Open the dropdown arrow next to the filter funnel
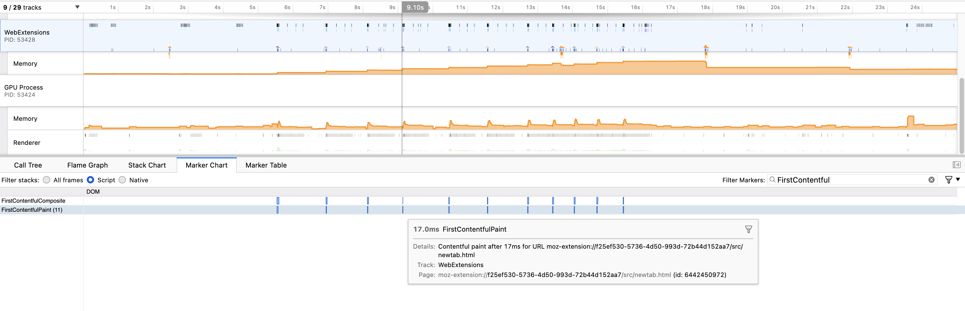The width and height of the screenshot is (965, 311). pyautogui.click(x=958, y=180)
